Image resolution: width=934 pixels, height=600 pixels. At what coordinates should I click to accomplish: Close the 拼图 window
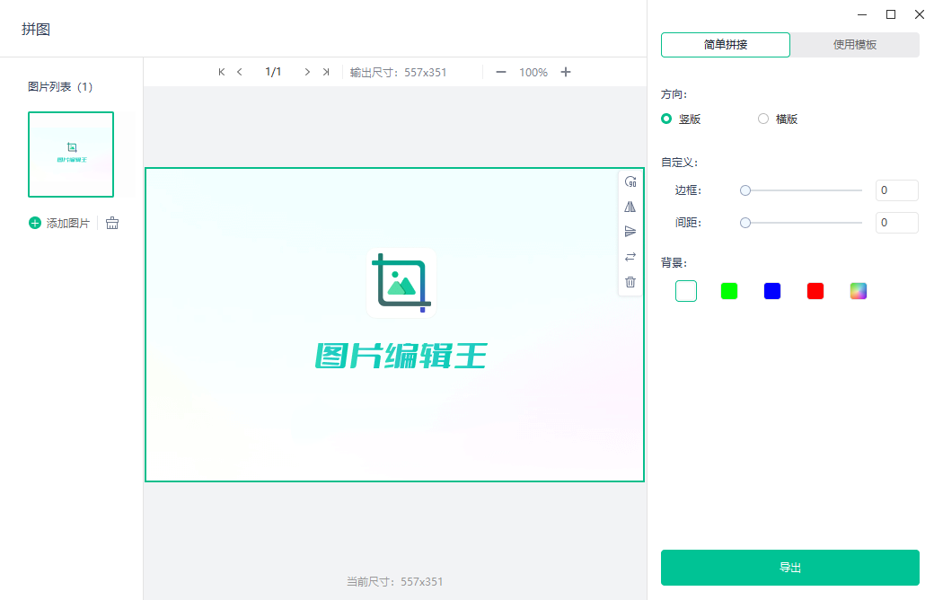[919, 14]
